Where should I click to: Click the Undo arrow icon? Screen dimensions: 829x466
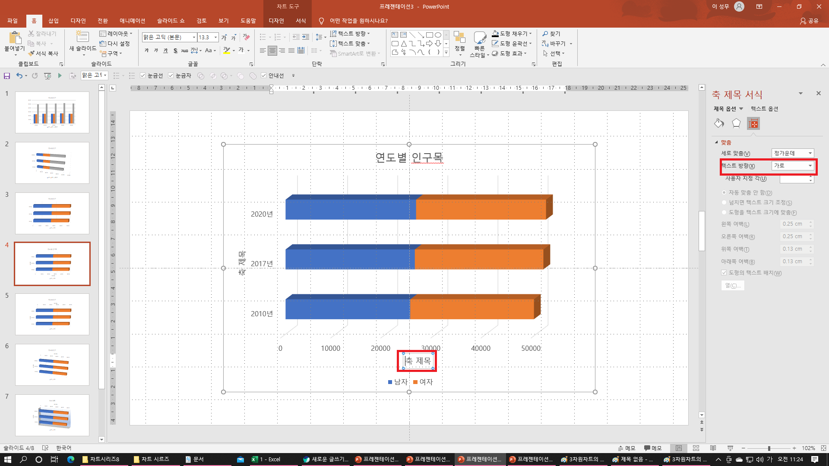(19, 76)
